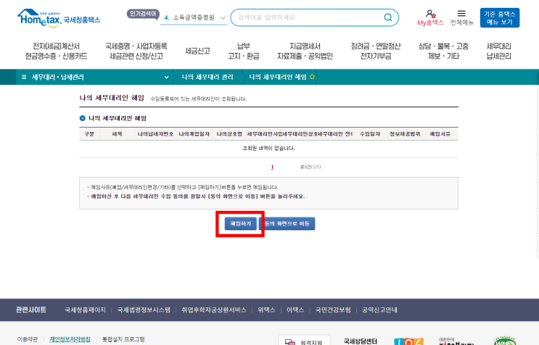Viewport: 539px width, 345px height.
Task: Favorite this page with the star icon
Action: pyautogui.click(x=312, y=77)
